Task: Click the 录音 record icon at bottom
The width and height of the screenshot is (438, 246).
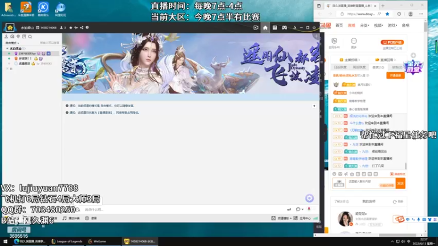Action: pyautogui.click(x=87, y=218)
